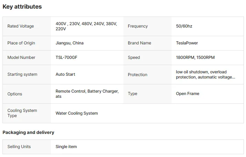Viewport: 246px width, 157px height.
Task: Click the 50/60hz value
Action: 184,26
